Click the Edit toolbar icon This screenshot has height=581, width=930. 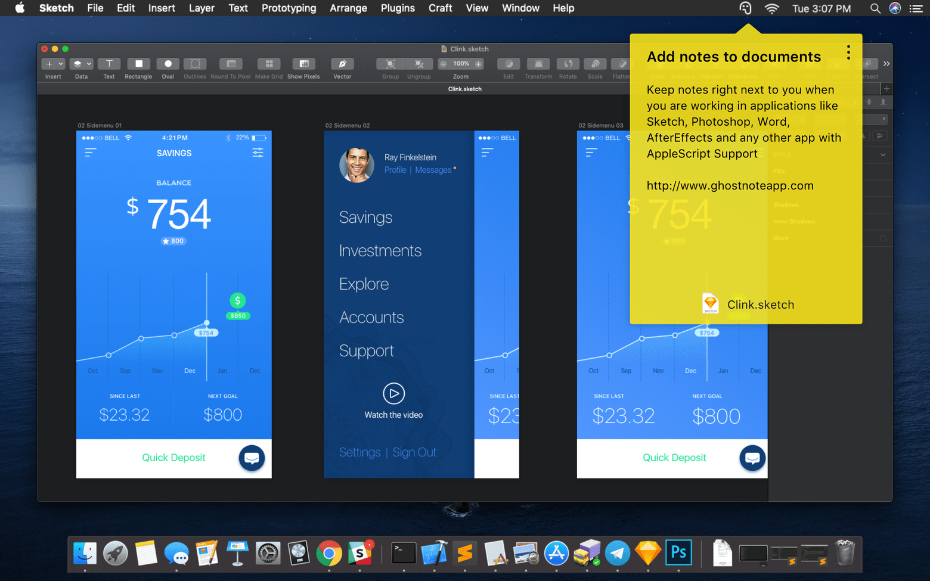pyautogui.click(x=509, y=64)
